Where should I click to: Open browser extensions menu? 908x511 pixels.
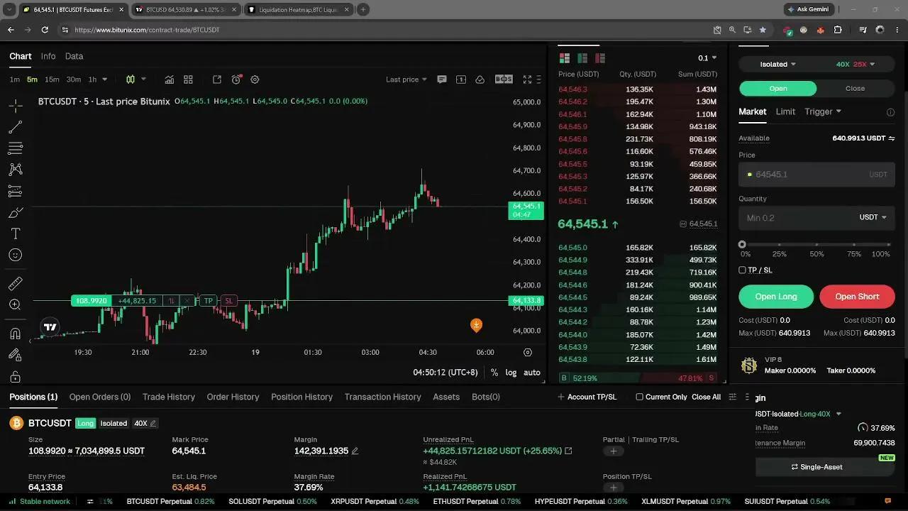[838, 30]
